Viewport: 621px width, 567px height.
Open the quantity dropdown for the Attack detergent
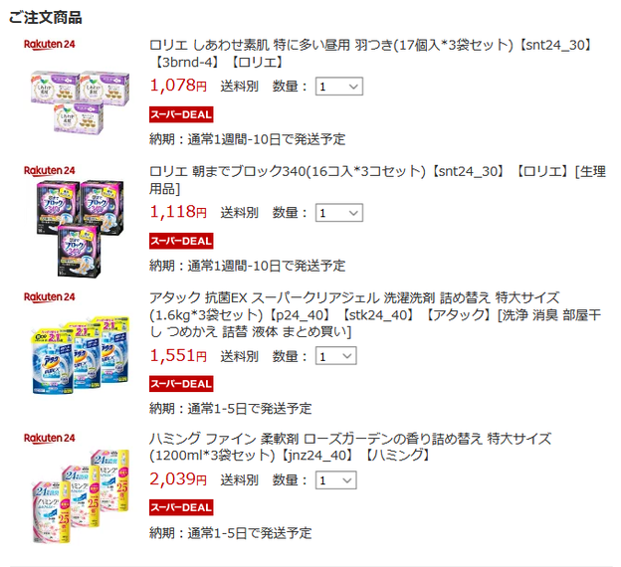pos(335,356)
